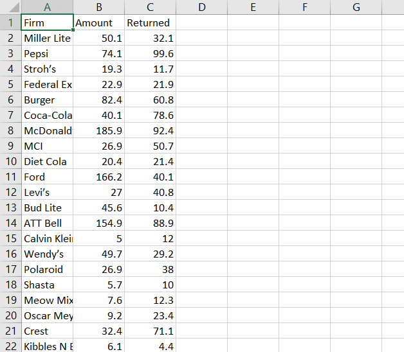Viewport: 404px width, 352px height.
Task: Select column G header
Action: [x=356, y=7]
